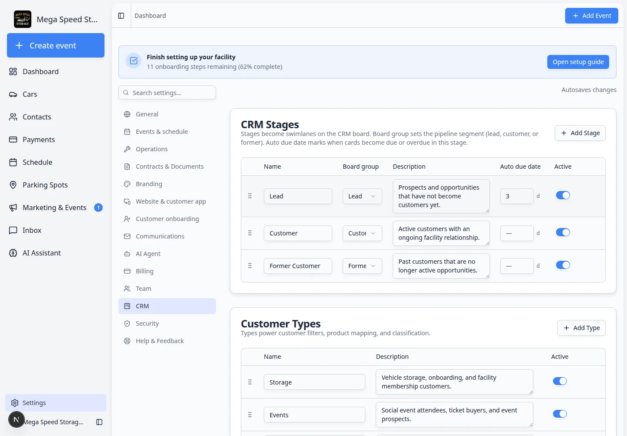Image resolution: width=627 pixels, height=436 pixels.
Task: Click the Lead stage description textarea
Action: point(441,196)
